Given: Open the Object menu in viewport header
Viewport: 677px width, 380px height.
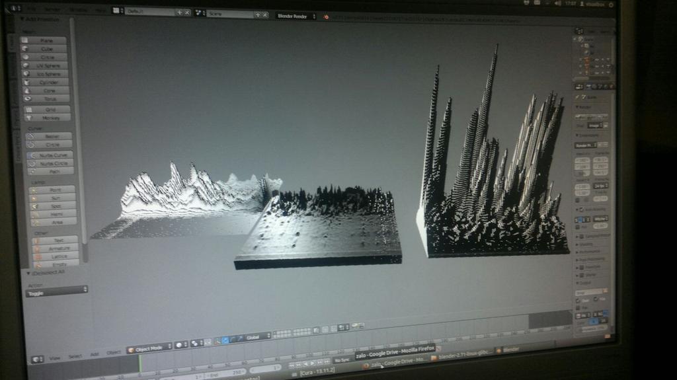Looking at the screenshot, I should 114,352.
